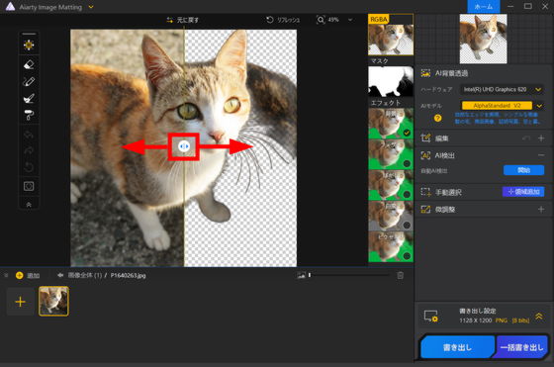The image size is (554, 367).
Task: Click the blue 開始 start button
Action: point(523,170)
